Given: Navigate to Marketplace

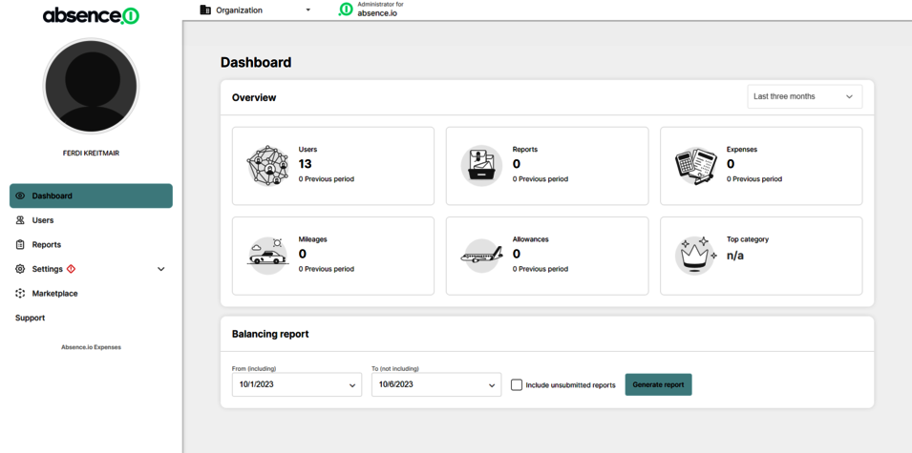Looking at the screenshot, I should [x=92, y=294].
